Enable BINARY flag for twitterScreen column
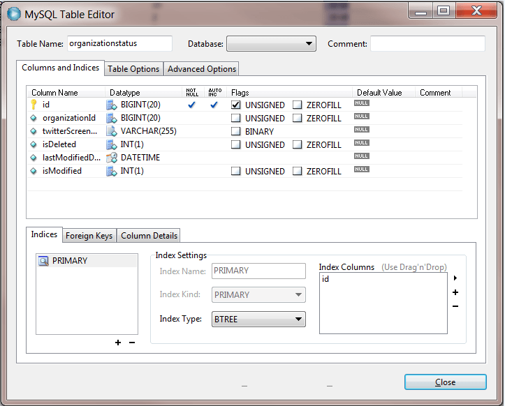The image size is (505, 406). point(236,131)
